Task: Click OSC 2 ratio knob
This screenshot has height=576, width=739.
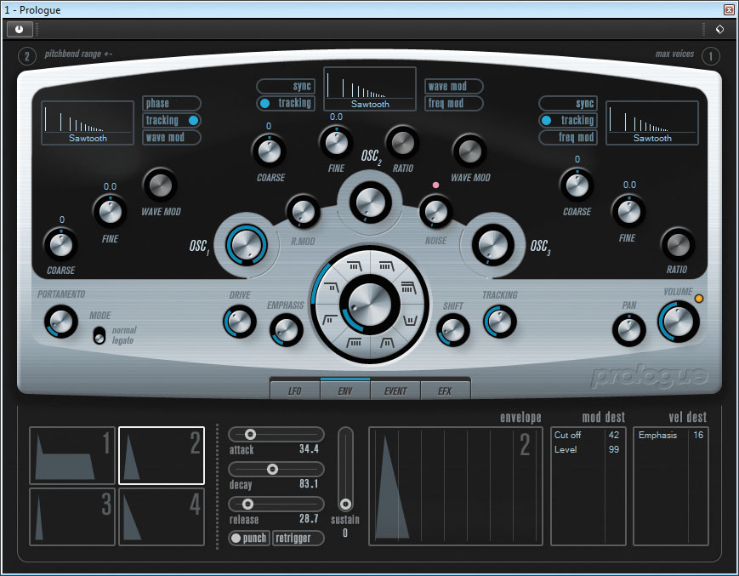Action: (402, 143)
